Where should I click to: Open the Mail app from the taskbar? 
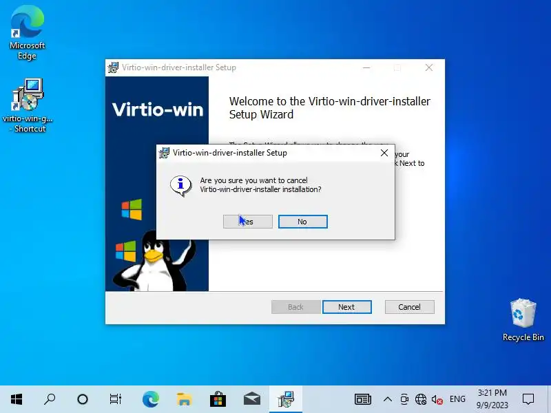tap(251, 399)
